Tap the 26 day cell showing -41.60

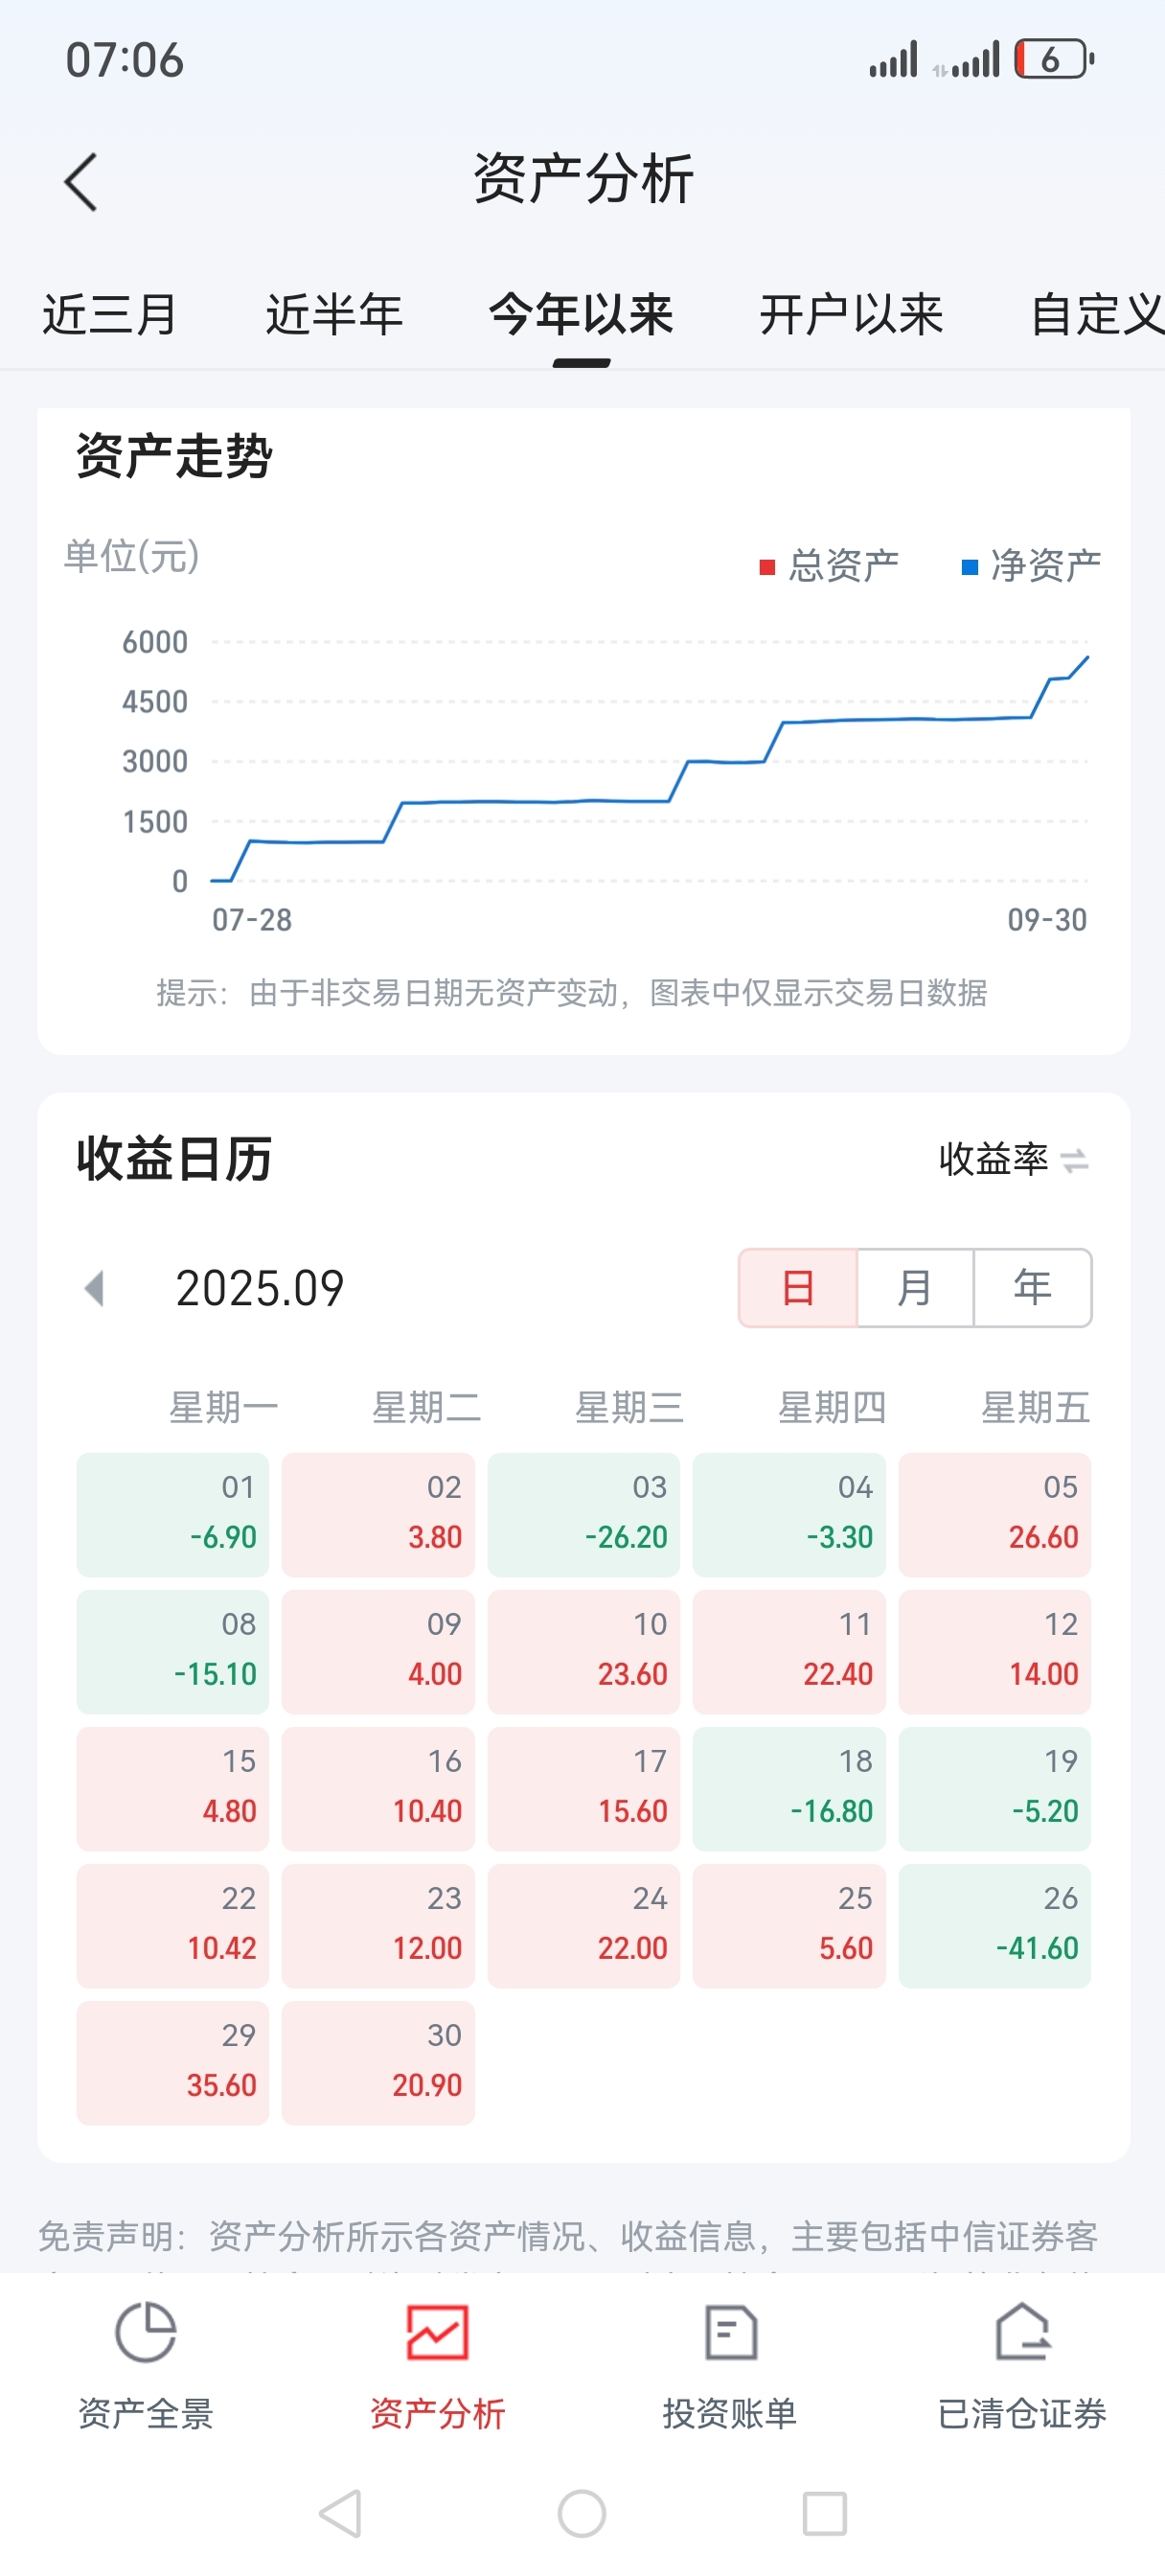[994, 1925]
